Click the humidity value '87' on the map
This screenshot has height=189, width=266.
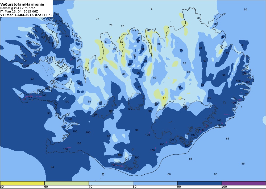click(x=106, y=42)
